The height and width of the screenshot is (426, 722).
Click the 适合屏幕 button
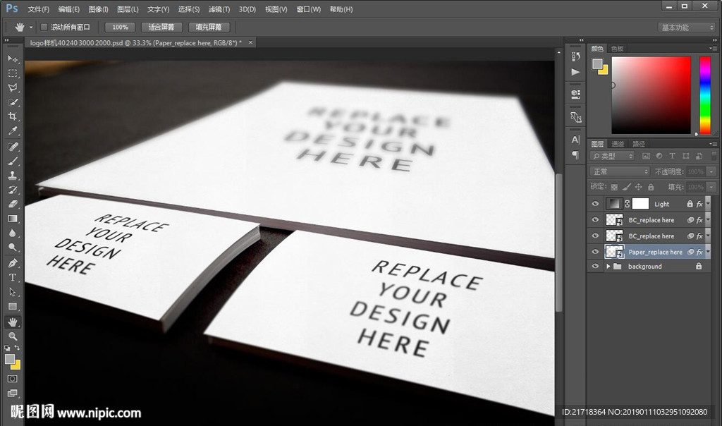pos(161,28)
